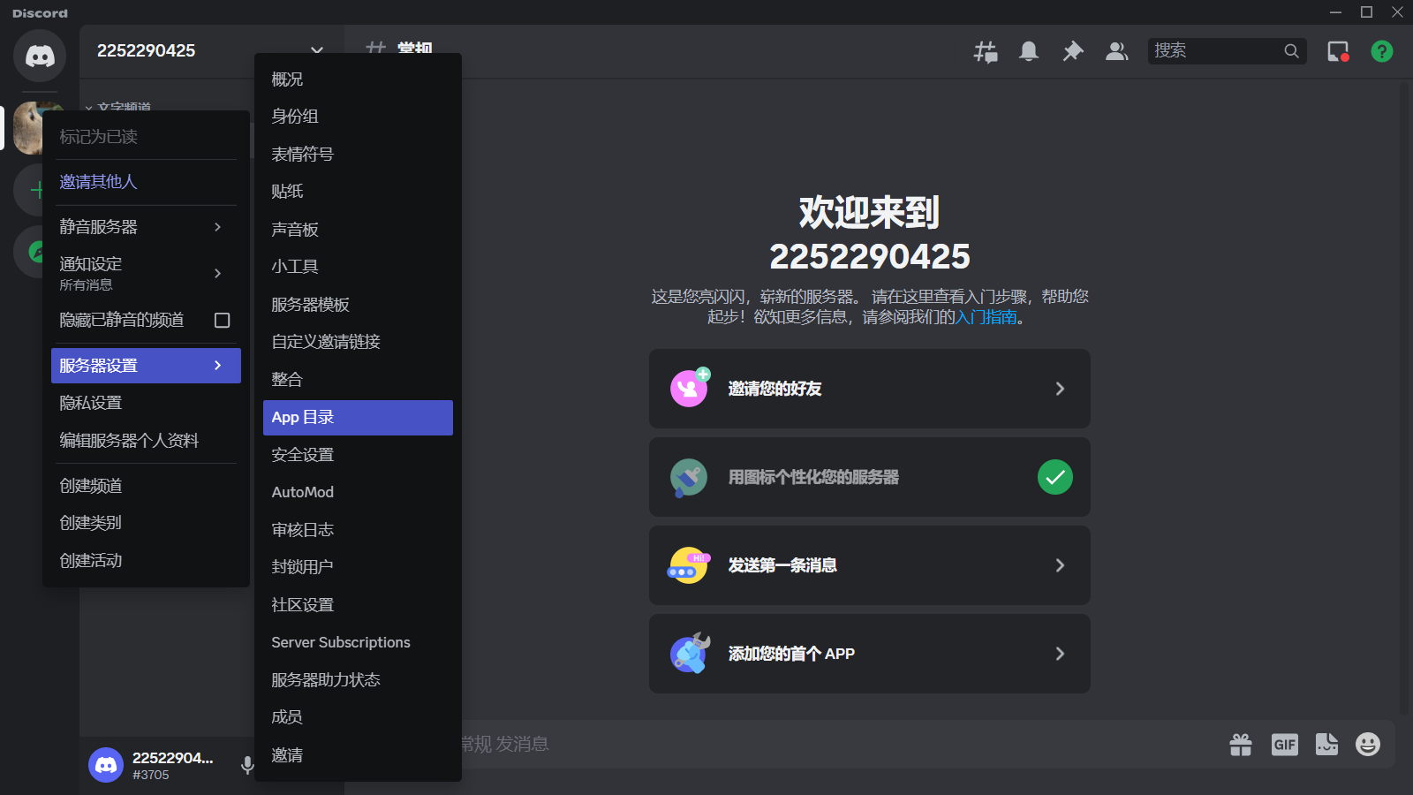
Task: Select App 目录 in submenu
Action: 358,418
